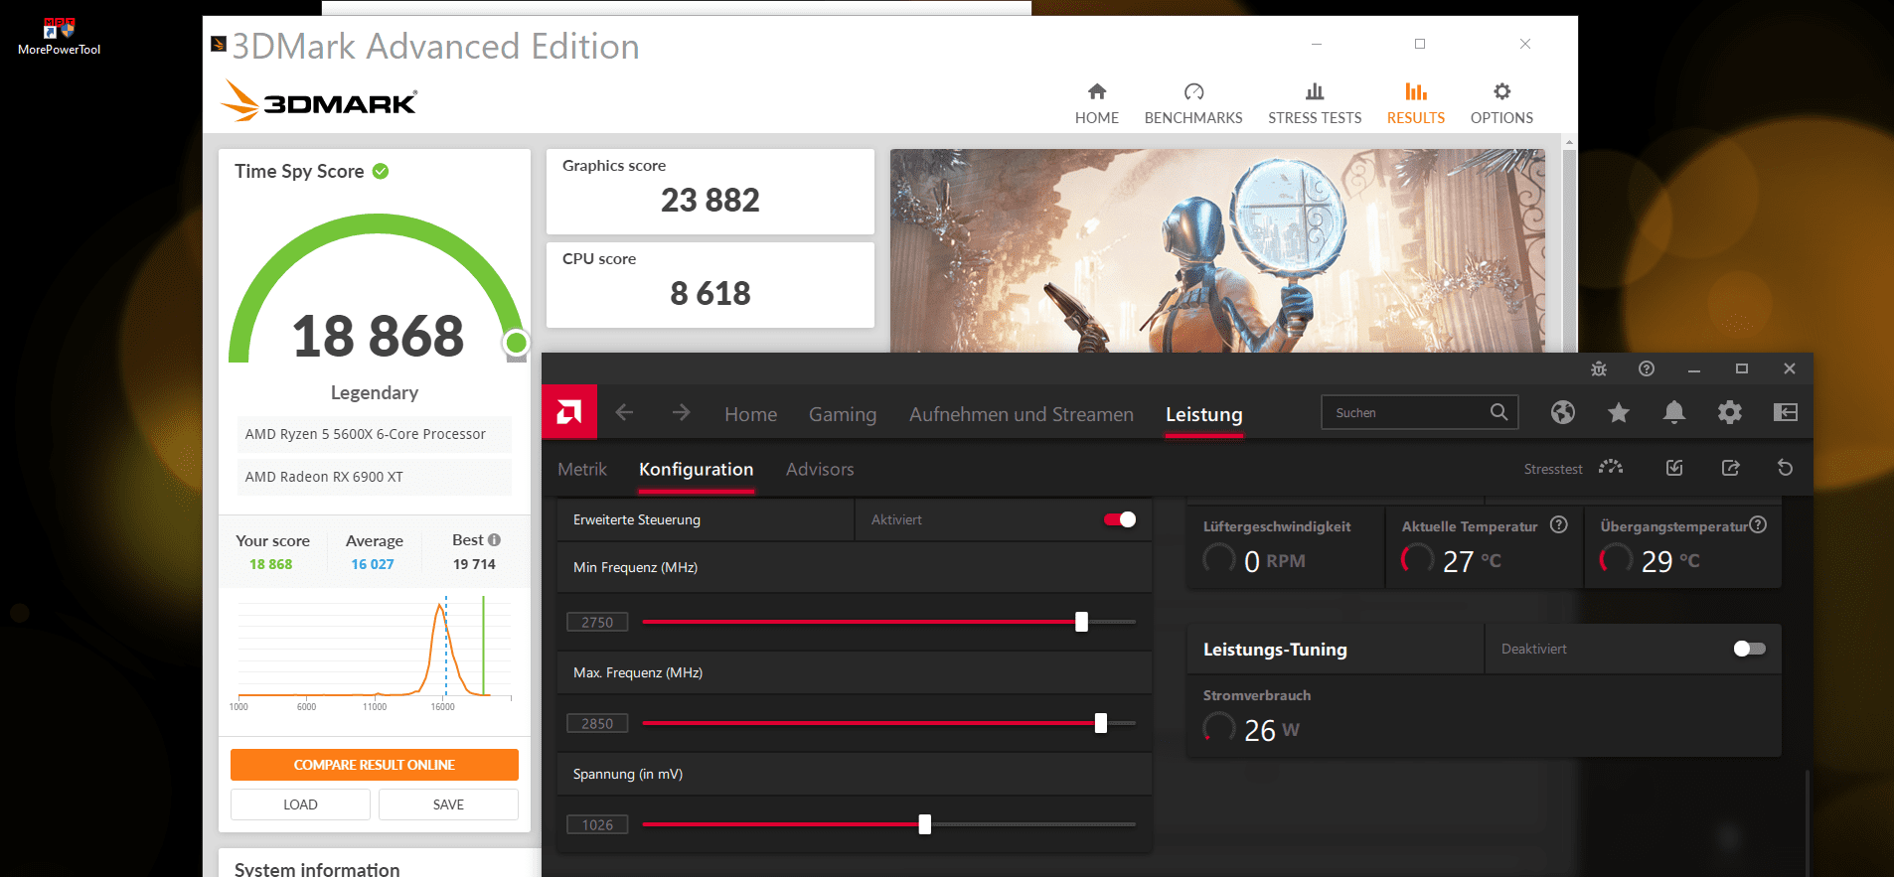1894x877 pixels.
Task: Load a tuning profile icon in Radeon
Action: [x=1674, y=468]
